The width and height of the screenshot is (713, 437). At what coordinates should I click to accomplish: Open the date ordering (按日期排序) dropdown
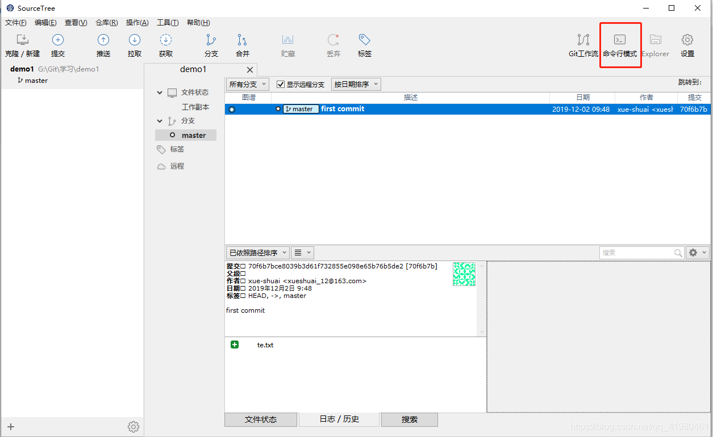tap(356, 84)
